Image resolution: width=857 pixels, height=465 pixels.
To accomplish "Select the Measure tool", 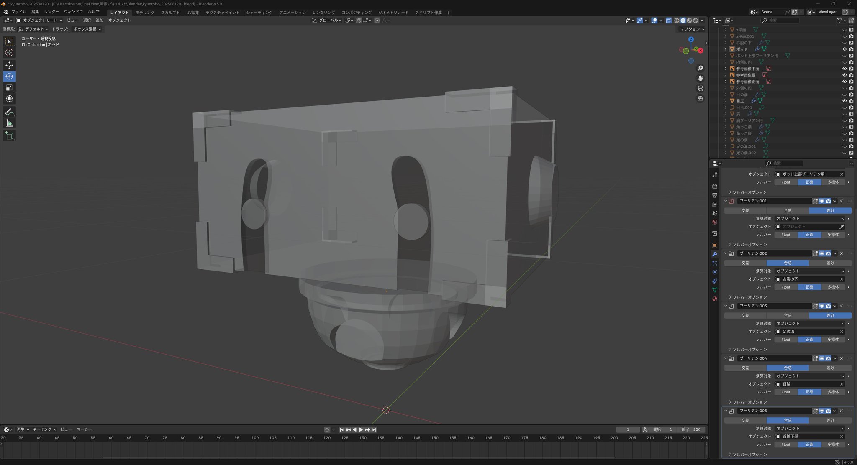I will [9, 123].
